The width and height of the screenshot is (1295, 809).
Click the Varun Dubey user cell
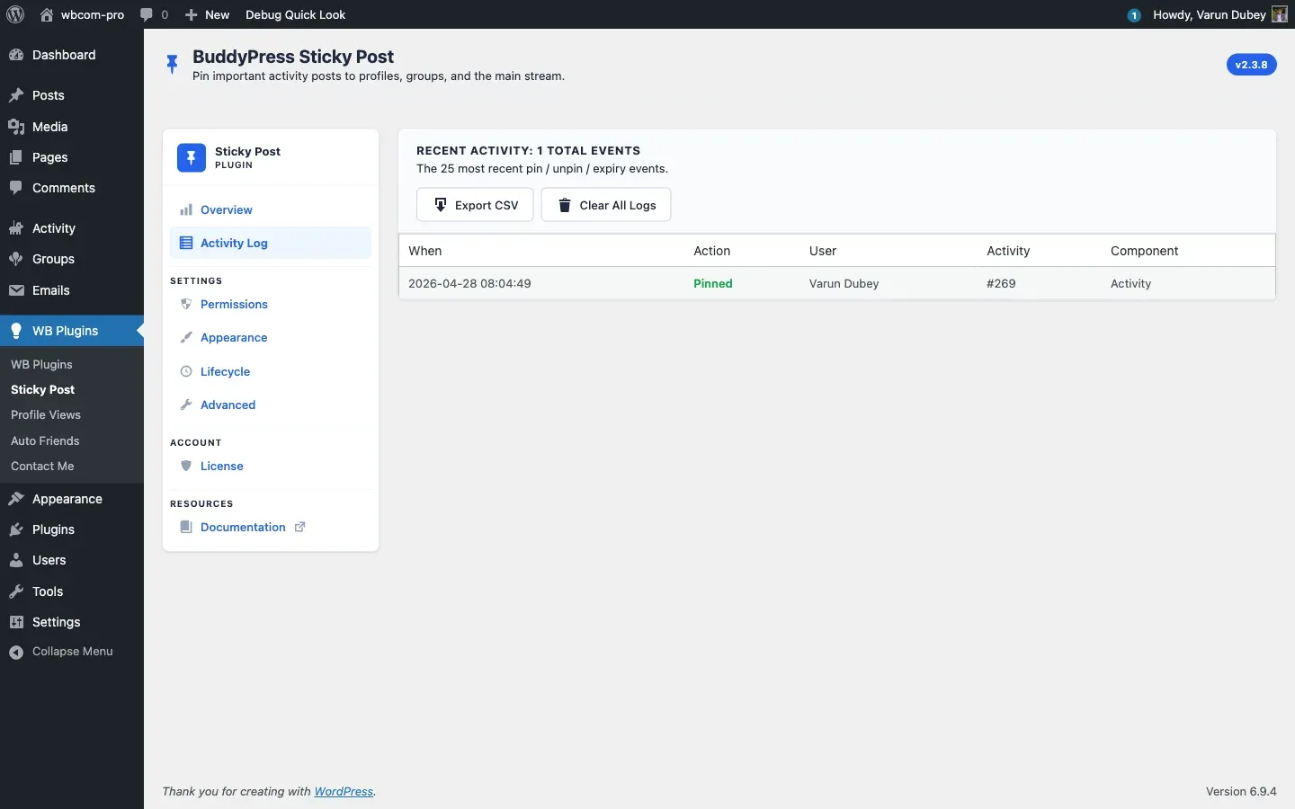844,283
